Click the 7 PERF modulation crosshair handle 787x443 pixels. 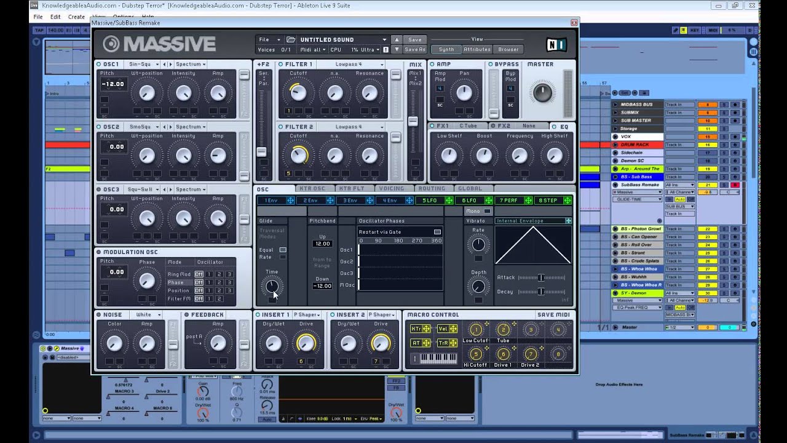(528, 201)
